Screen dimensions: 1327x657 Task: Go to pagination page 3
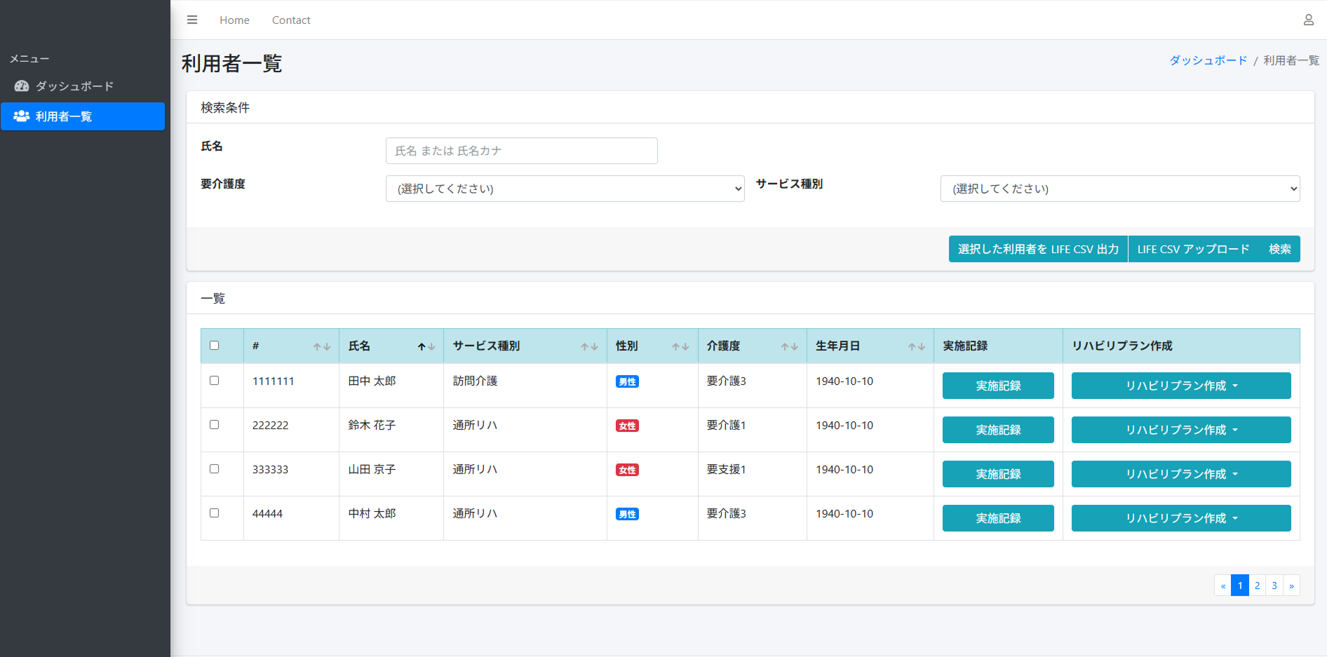[x=1274, y=585]
